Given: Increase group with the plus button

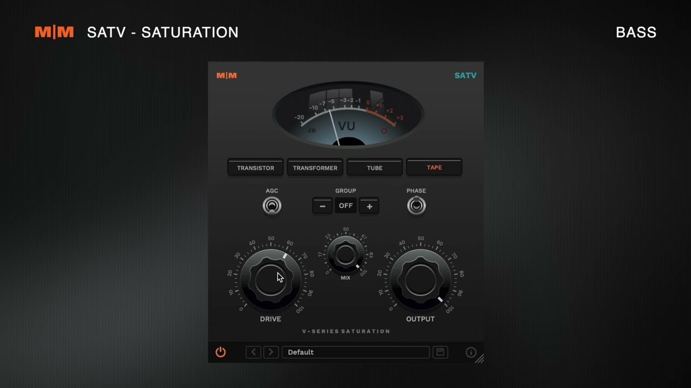Looking at the screenshot, I should [369, 206].
